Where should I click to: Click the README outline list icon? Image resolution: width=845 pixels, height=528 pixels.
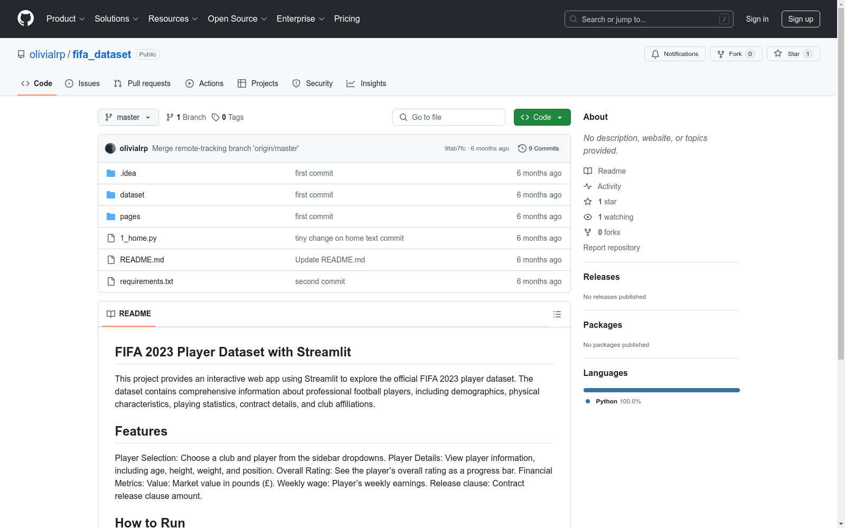coord(557,314)
